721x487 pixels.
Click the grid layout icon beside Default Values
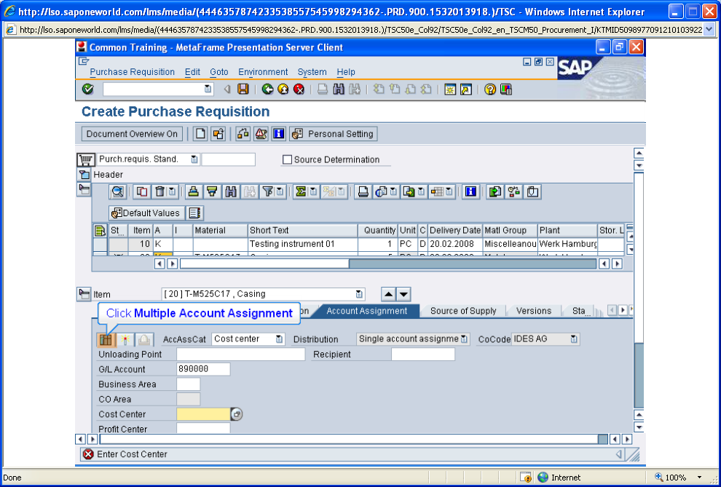point(195,213)
